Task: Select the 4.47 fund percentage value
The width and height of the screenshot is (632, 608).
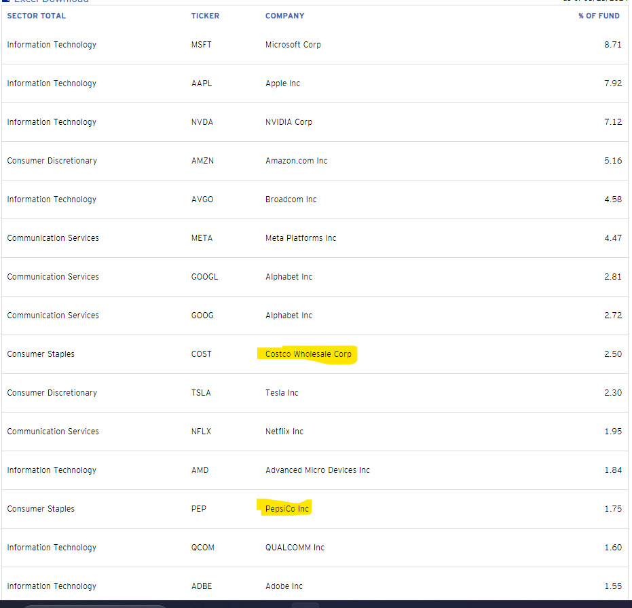Action: [x=612, y=238]
